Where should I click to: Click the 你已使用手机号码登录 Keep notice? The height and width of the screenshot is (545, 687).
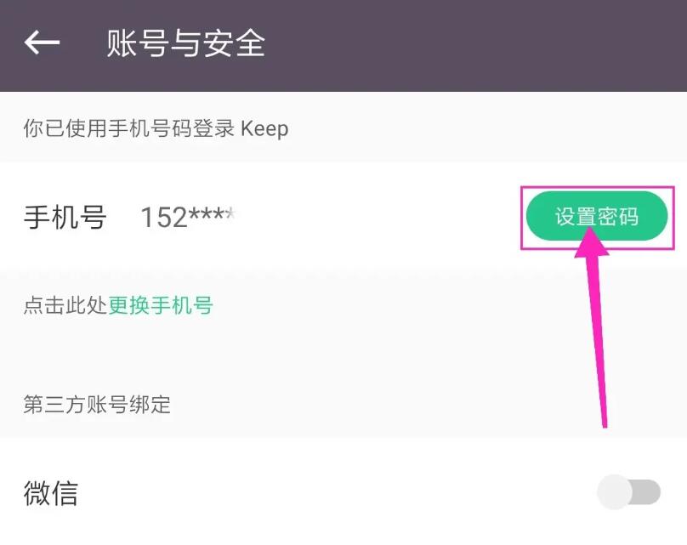point(156,128)
